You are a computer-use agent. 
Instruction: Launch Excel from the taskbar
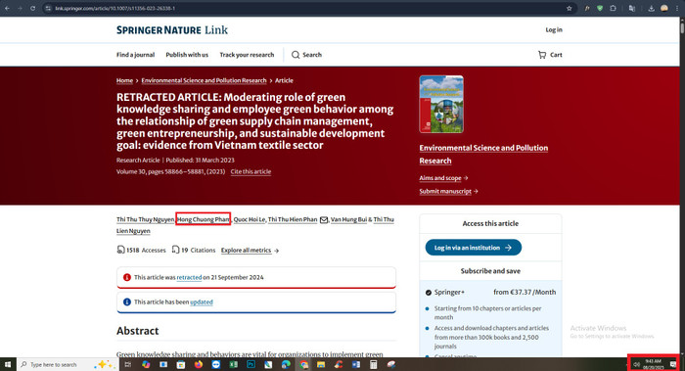coord(233,364)
